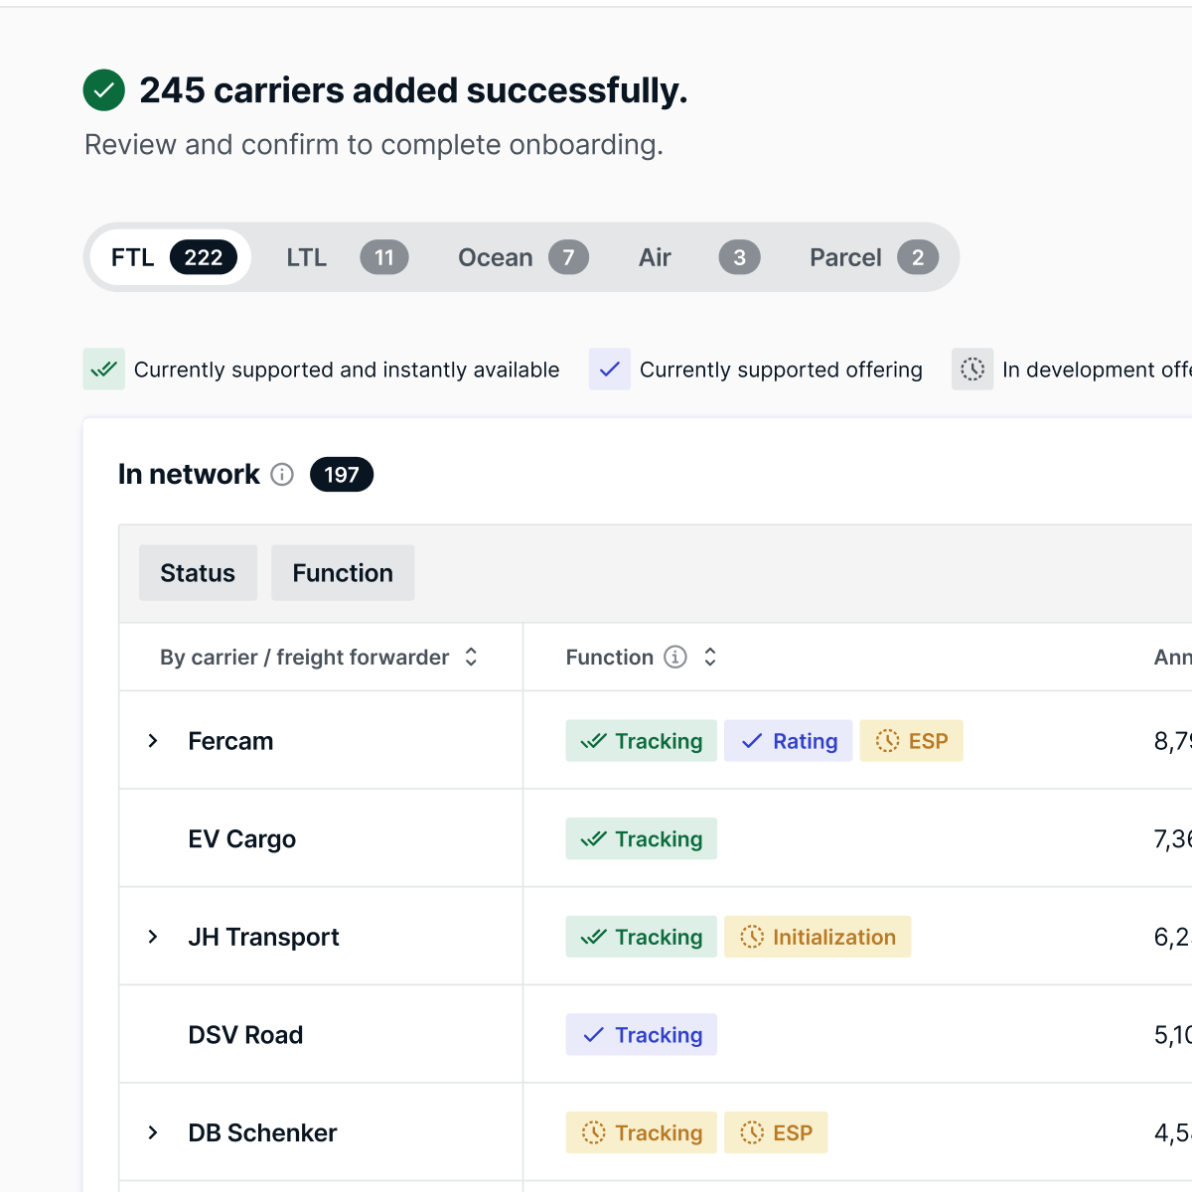1192x1192 pixels.
Task: Expand the Fercam row
Action: (x=153, y=741)
